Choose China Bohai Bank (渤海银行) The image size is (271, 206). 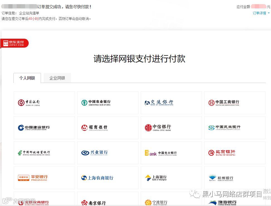(235, 199)
